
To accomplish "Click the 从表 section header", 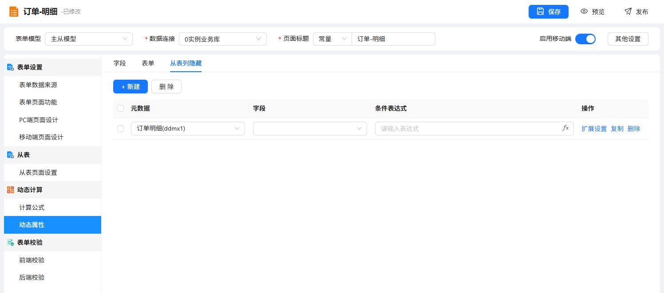I will click(x=52, y=155).
